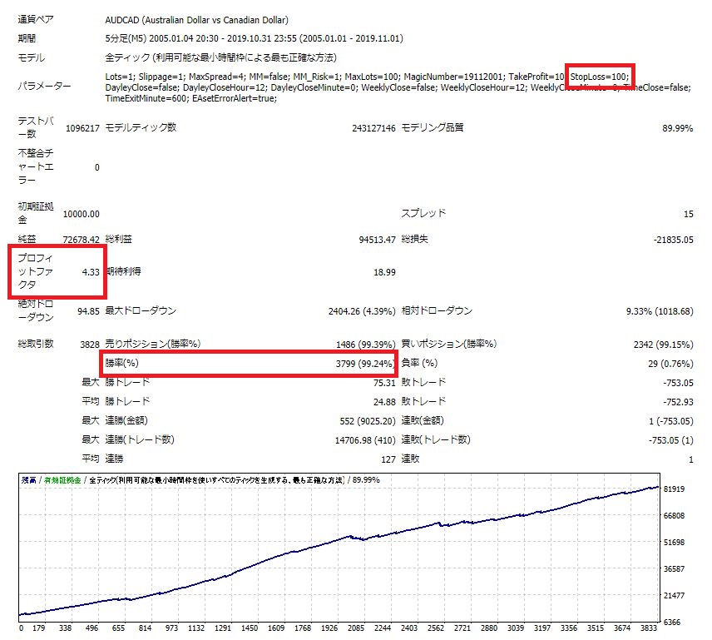
Task: Click the absolute drawdown value 94.85
Action: [x=88, y=311]
